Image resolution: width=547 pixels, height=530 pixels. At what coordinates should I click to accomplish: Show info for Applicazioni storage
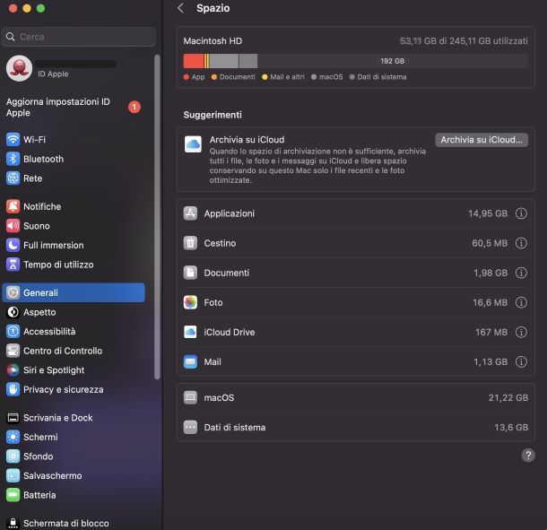click(x=521, y=213)
